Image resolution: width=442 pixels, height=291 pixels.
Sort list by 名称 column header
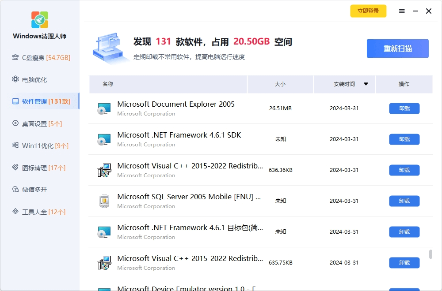(x=108, y=84)
